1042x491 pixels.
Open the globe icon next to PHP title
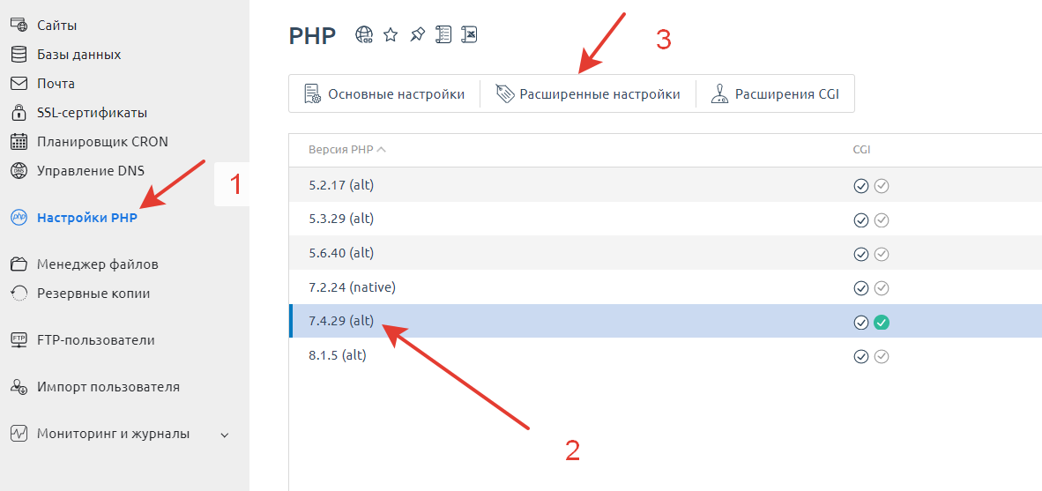click(x=364, y=34)
